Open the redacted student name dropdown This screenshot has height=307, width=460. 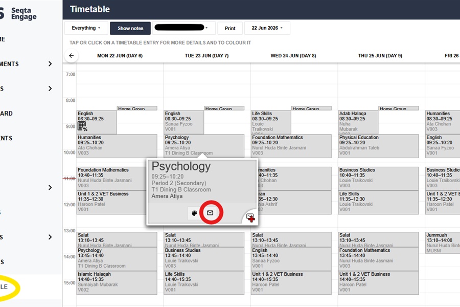184,28
